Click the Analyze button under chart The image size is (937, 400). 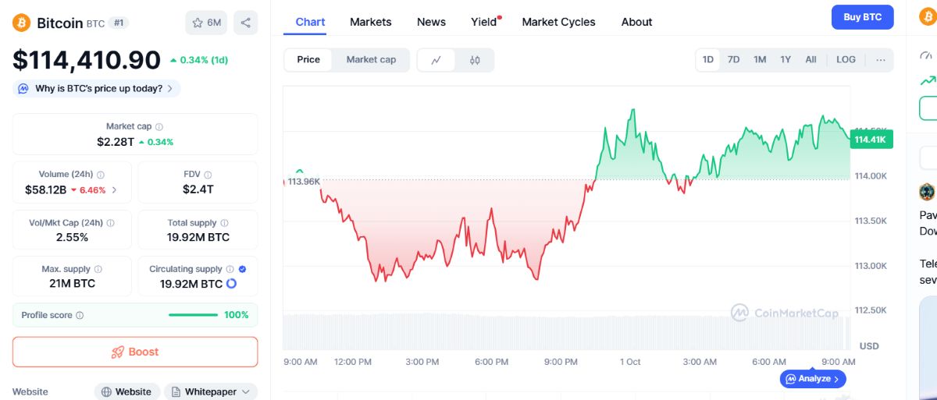tap(813, 379)
